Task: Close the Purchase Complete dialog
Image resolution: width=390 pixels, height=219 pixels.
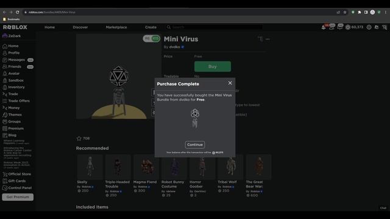Action: pos(230,83)
